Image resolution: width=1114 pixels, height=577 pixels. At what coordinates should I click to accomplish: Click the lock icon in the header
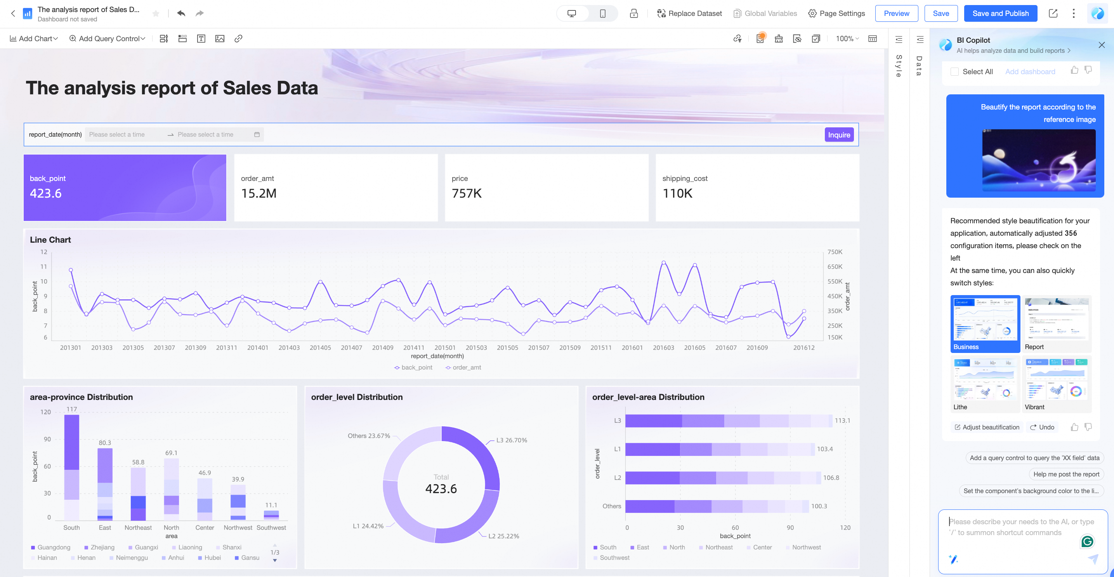click(633, 14)
